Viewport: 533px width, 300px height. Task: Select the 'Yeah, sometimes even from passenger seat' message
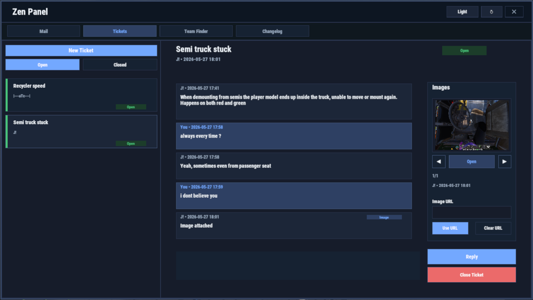tap(294, 166)
